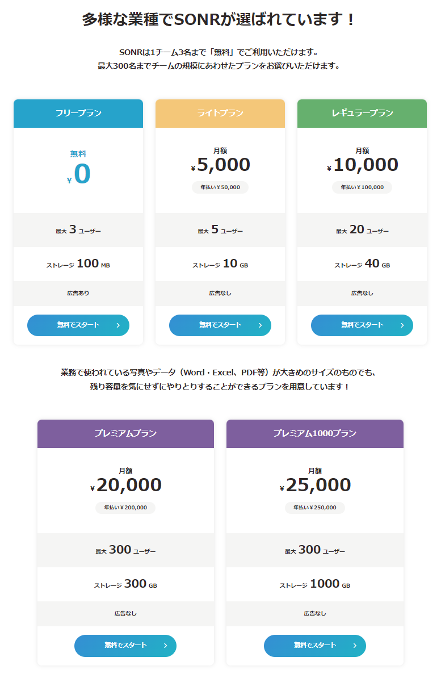Screen dimensions: 441x699
Task: Click the chevron arrow on the プレミアムプラン start button
Action: pos(165,646)
